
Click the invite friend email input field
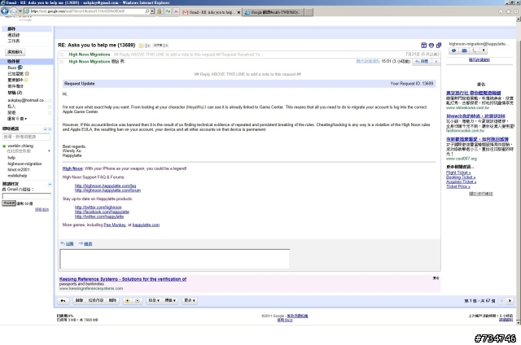(x=27, y=196)
